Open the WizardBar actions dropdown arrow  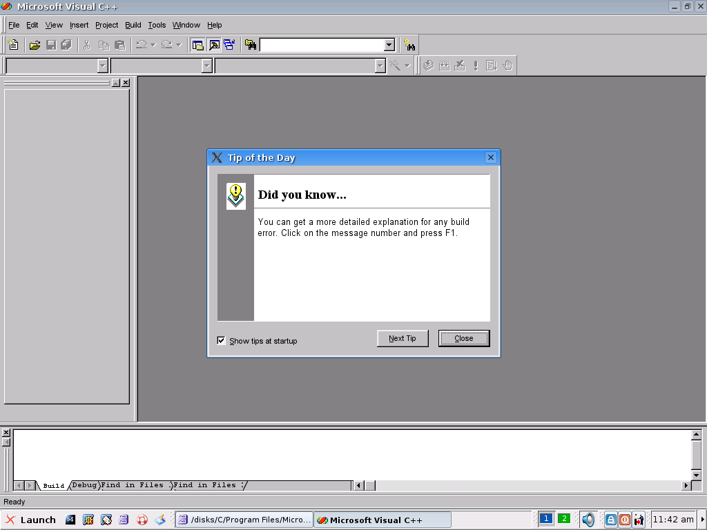pyautogui.click(x=407, y=66)
